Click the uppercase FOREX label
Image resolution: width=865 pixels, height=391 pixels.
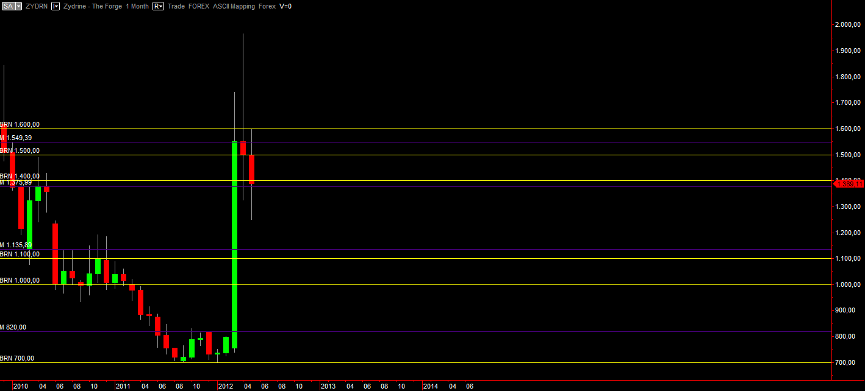pyautogui.click(x=199, y=6)
